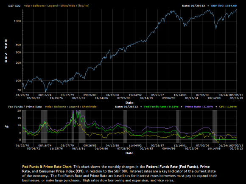Click Date: 02/28/13 label in top chart
The height and width of the screenshot is (184, 246).
193,6
